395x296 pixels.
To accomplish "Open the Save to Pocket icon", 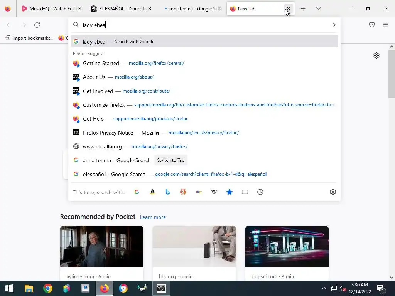I will point(372,25).
